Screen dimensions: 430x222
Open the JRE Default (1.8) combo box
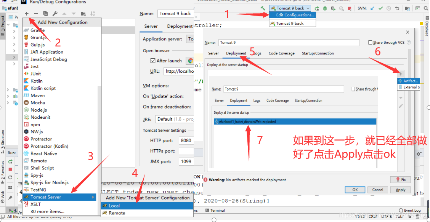click(x=175, y=119)
